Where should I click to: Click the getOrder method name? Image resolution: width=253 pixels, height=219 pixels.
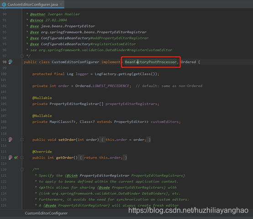(65, 158)
